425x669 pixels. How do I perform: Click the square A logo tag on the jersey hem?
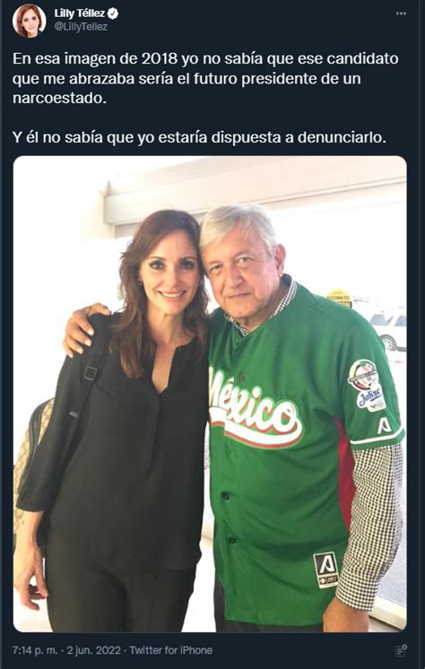pyautogui.click(x=325, y=569)
